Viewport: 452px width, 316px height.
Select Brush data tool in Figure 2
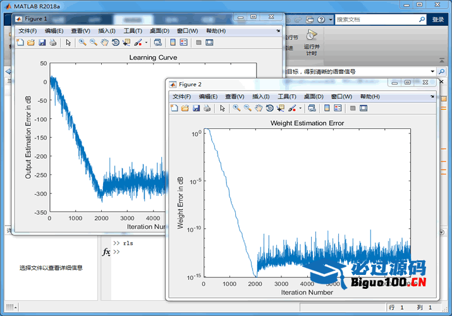[x=292, y=108]
